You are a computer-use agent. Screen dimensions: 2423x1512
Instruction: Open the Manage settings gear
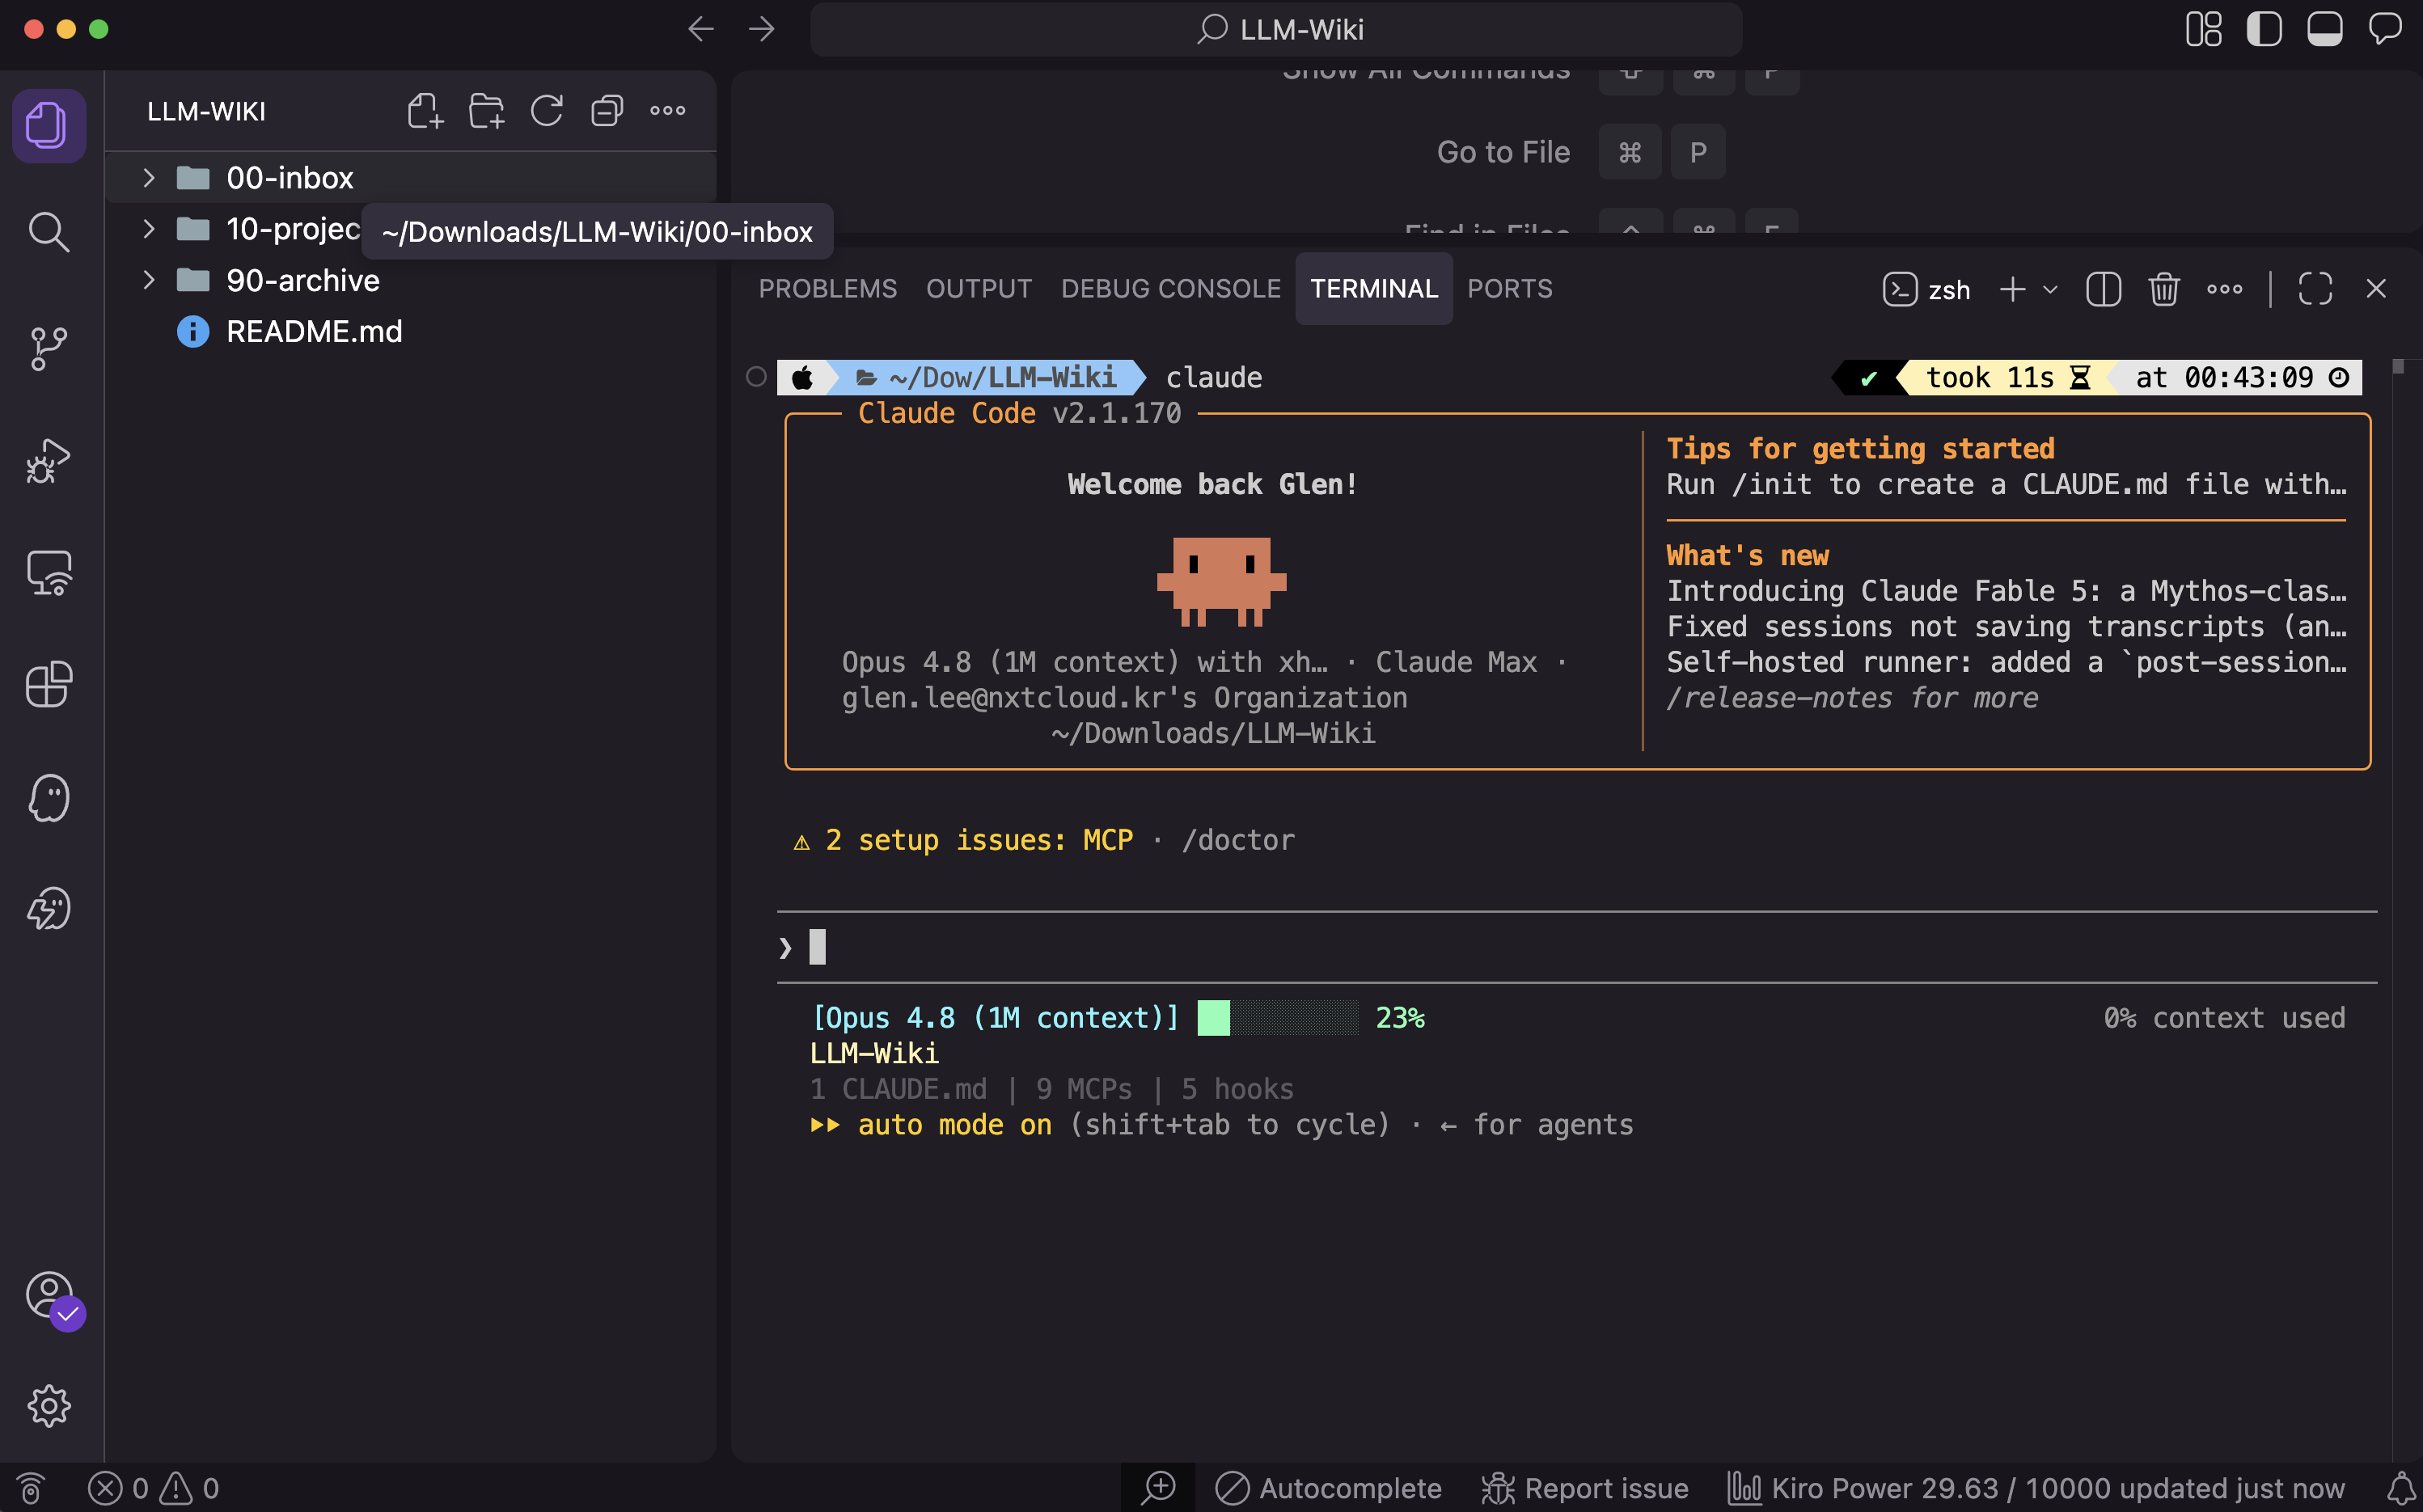tap(48, 1406)
